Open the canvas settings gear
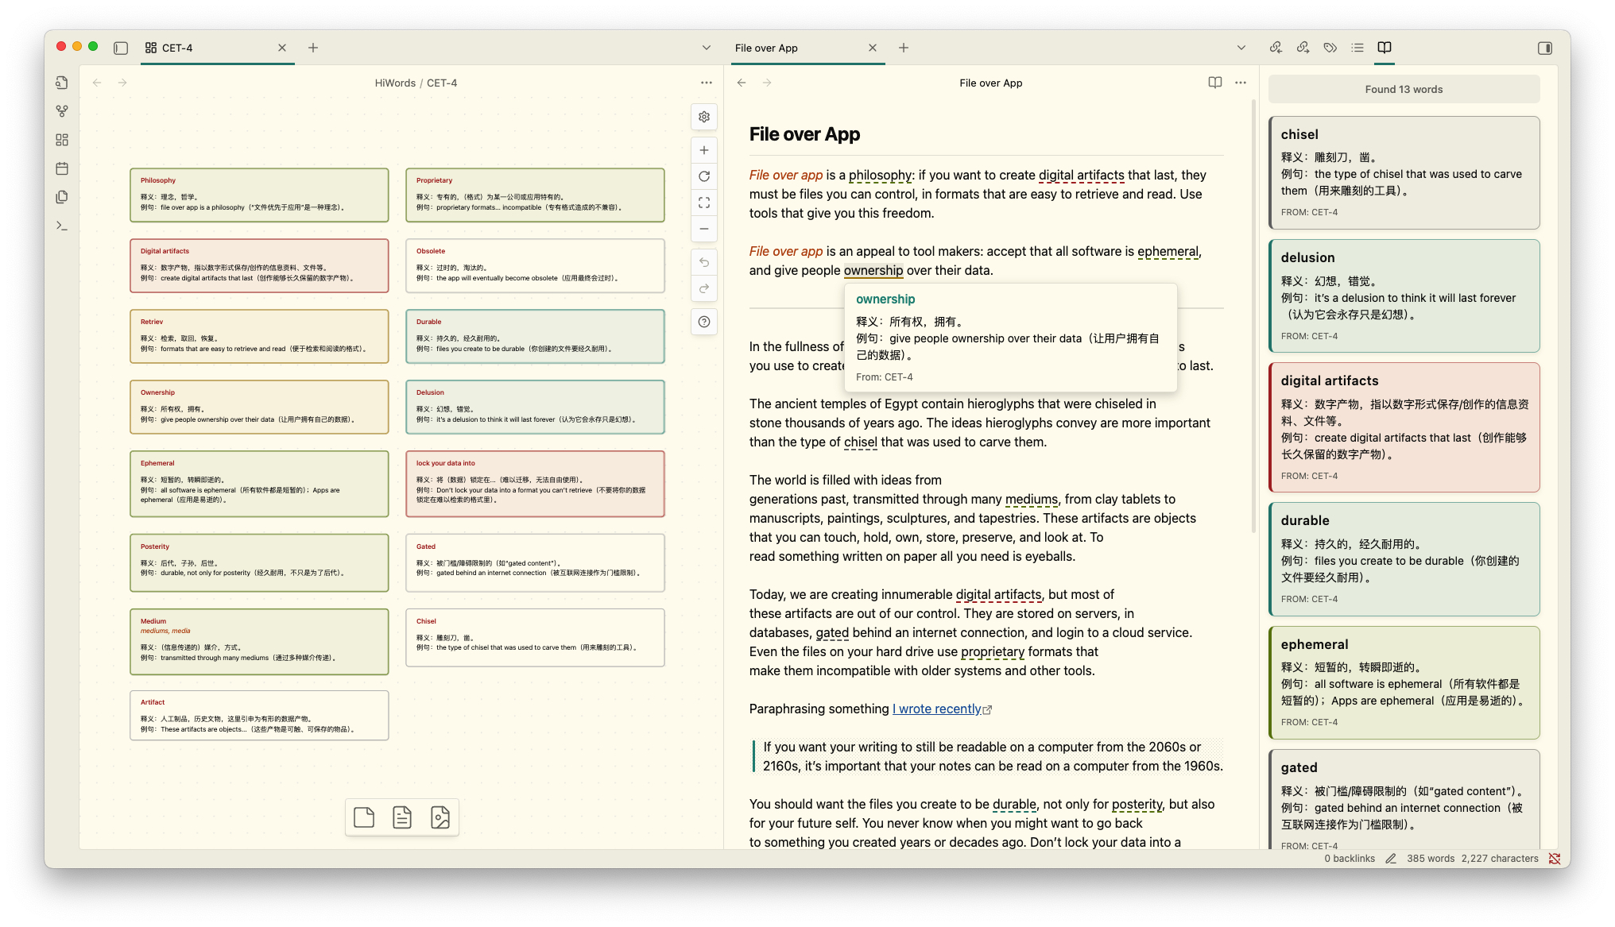Viewport: 1615px width, 927px height. pos(704,117)
